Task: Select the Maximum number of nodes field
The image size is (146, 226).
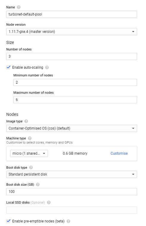Action: coord(75,100)
